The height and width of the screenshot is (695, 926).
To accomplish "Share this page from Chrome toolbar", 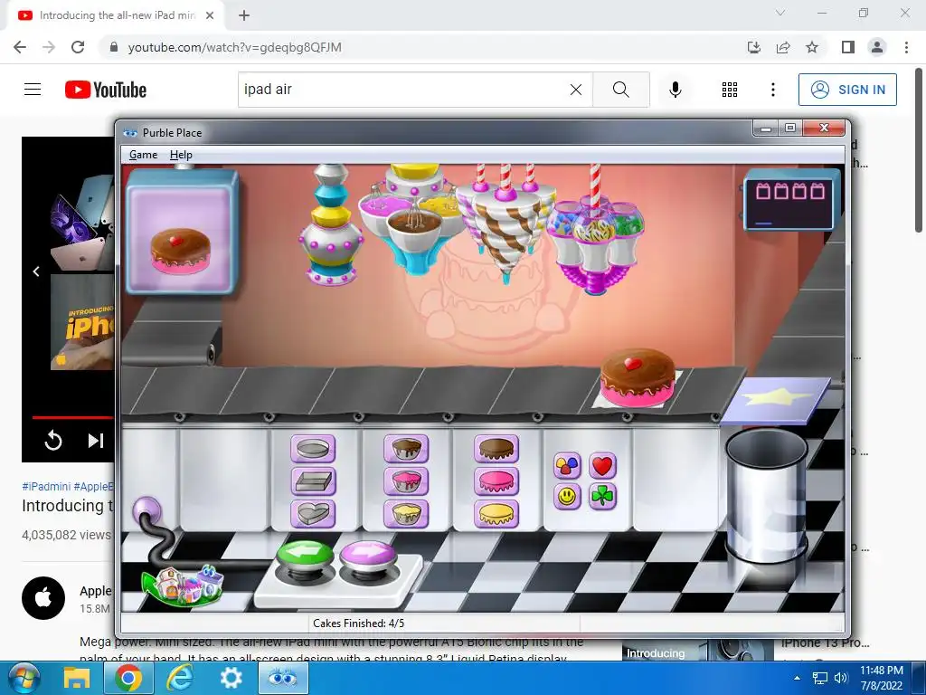I will pyautogui.click(x=783, y=47).
